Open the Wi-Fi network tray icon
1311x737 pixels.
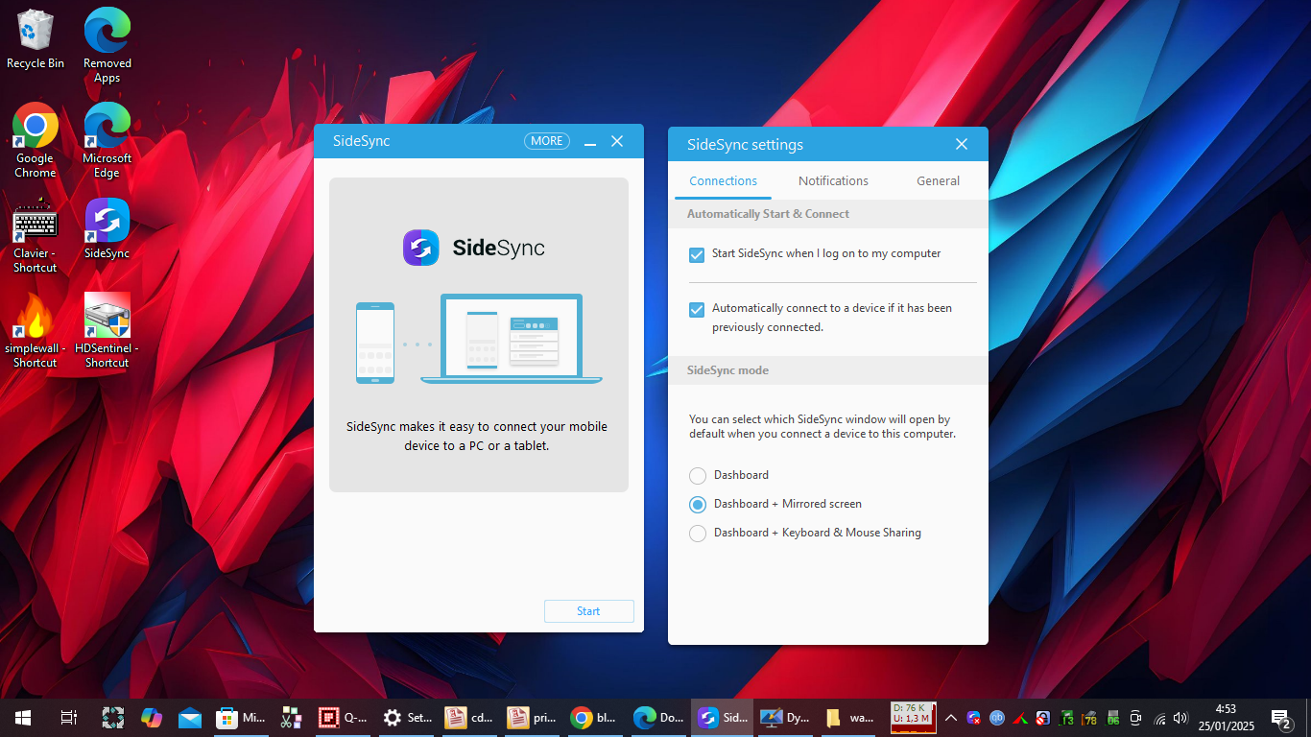1159,718
